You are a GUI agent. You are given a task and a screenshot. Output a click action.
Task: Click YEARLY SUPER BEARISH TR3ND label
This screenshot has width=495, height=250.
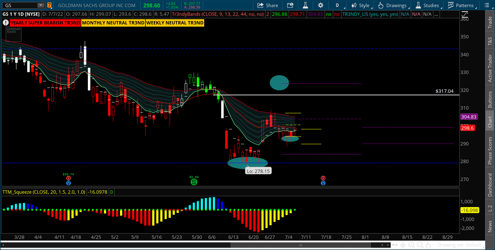(45, 23)
